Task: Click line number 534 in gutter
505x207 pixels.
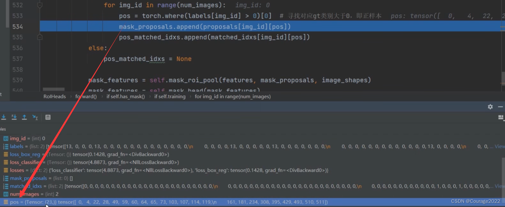Action: [x=18, y=27]
